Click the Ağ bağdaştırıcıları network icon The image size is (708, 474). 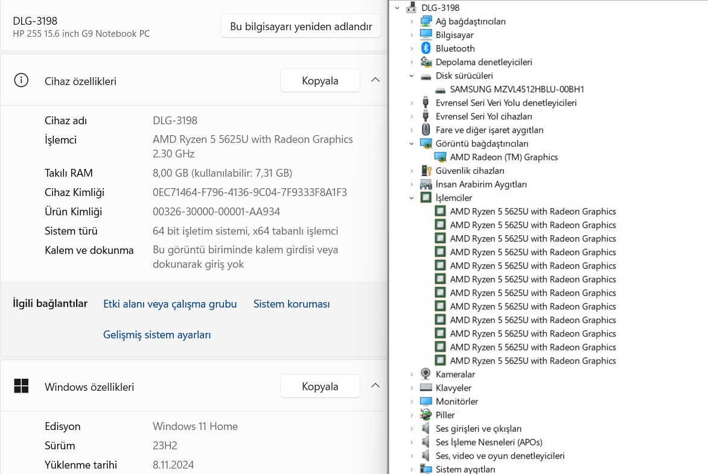coord(426,21)
